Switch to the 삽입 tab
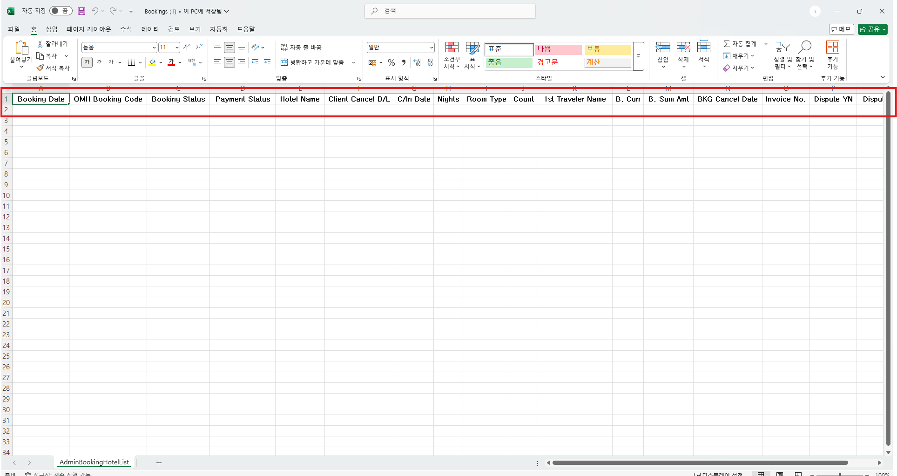This screenshot has width=897, height=476. coord(52,29)
